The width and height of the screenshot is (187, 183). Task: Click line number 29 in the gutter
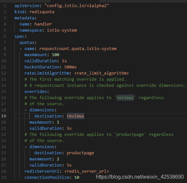point(4,178)
